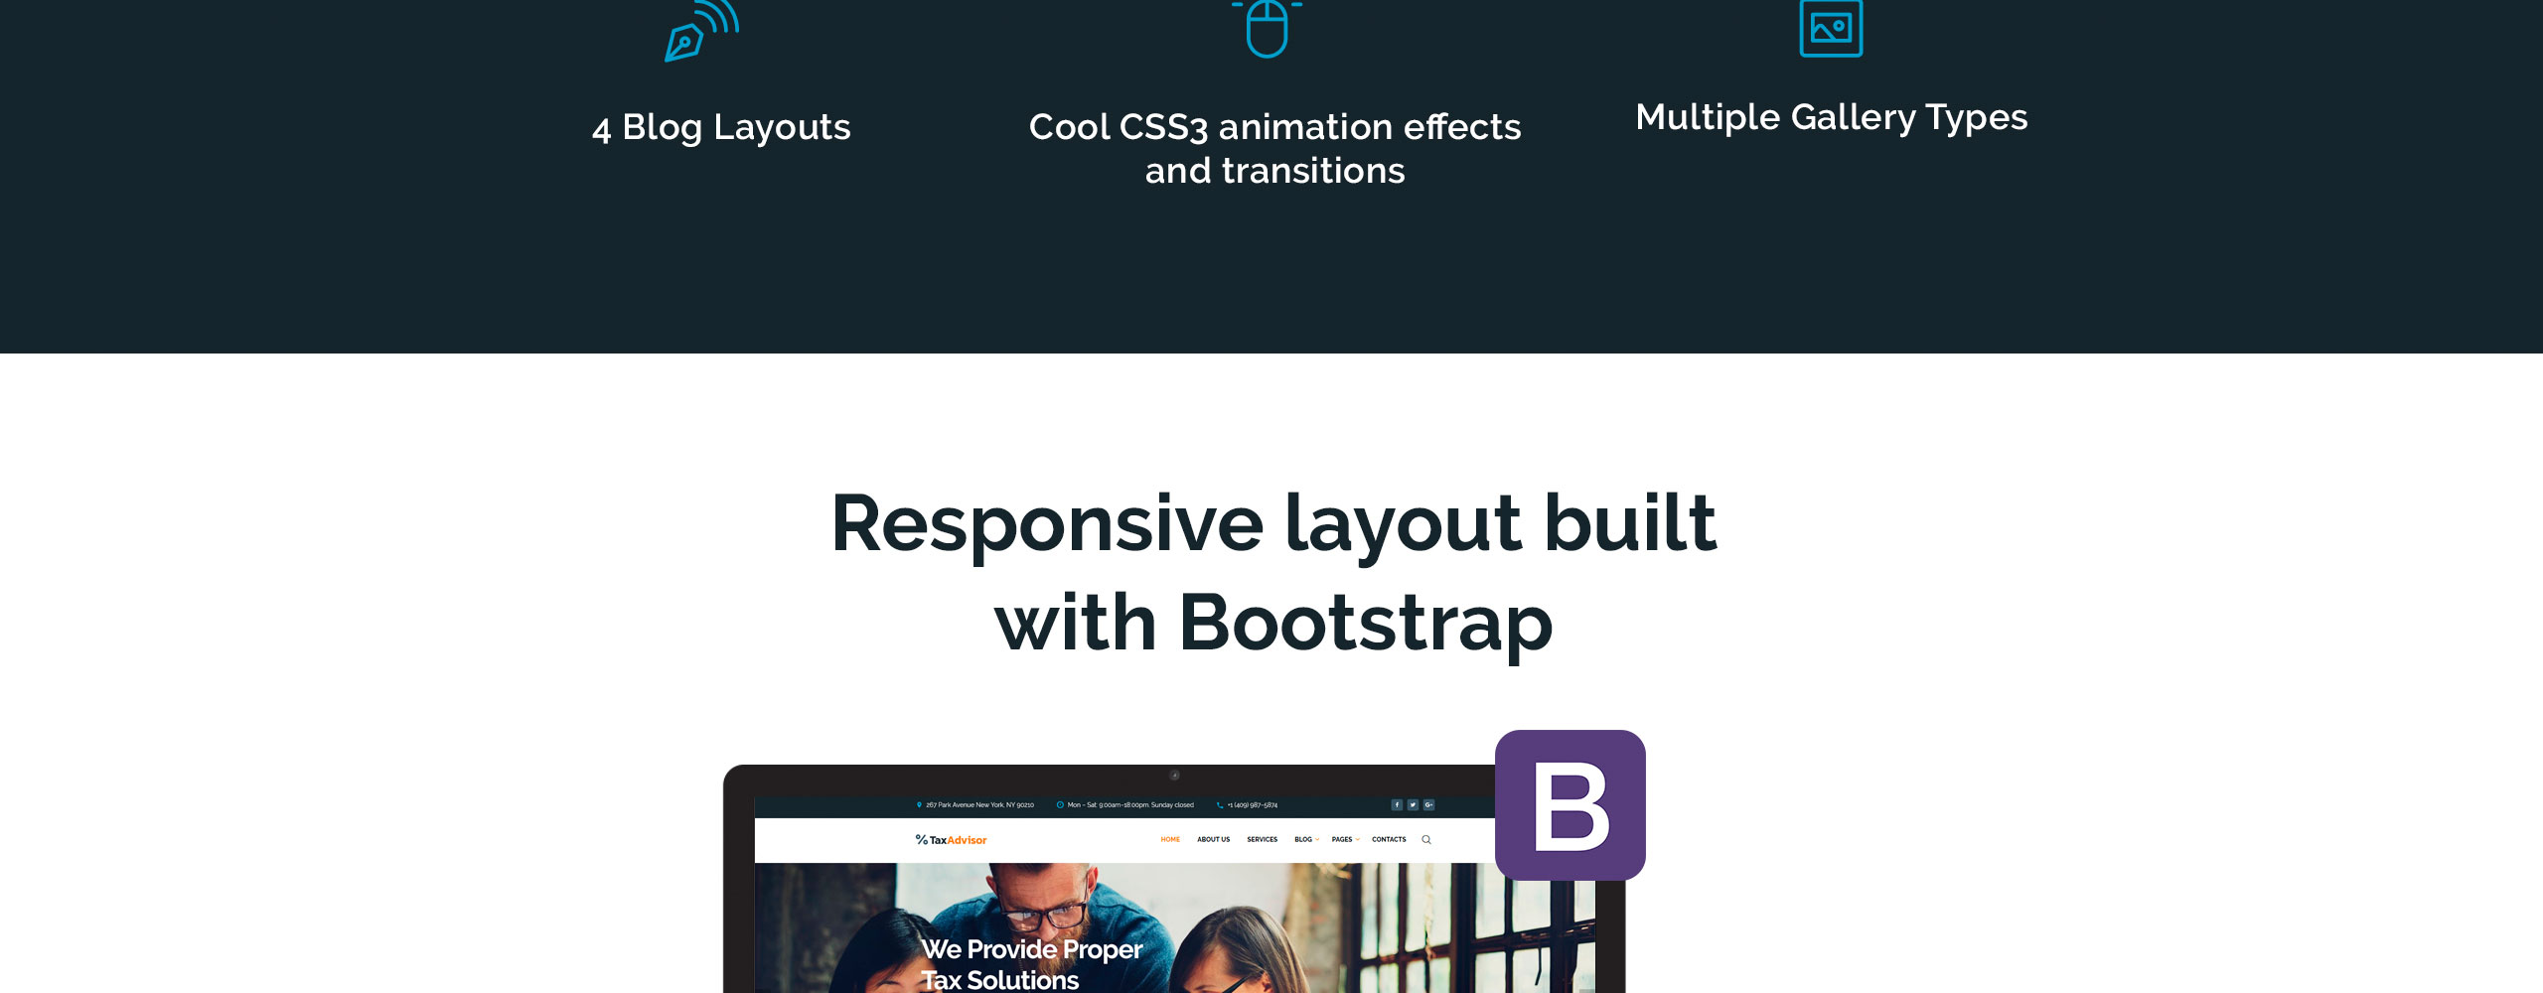Viewport: 2543px width, 993px height.
Task: Click the TaxAdvisor logo in the mockup
Action: [x=951, y=840]
